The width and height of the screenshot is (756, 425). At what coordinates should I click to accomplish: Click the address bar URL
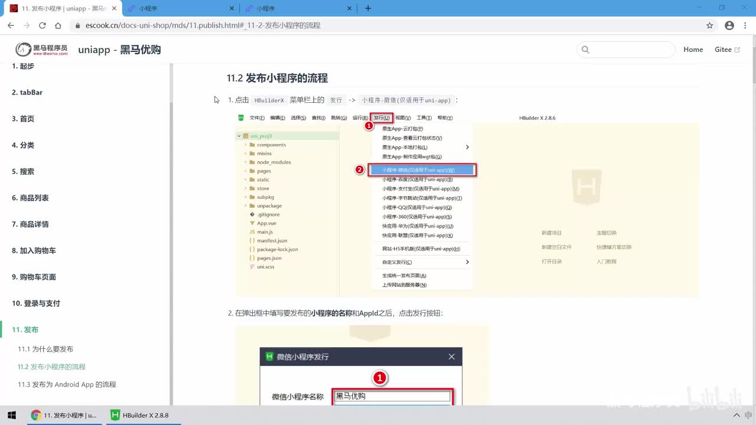(203, 25)
